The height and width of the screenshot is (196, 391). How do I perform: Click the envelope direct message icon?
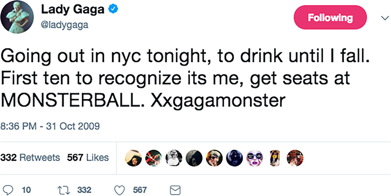tap(175, 190)
